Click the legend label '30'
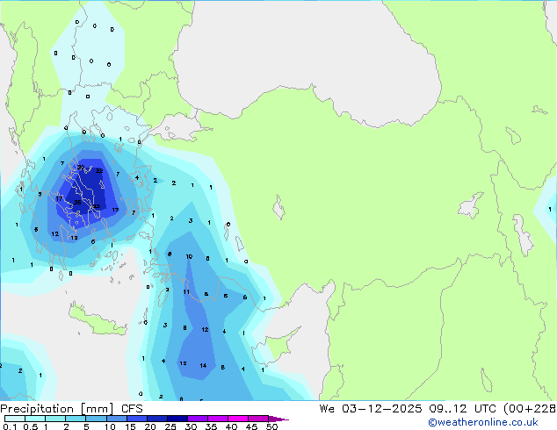Viewport: 557px width, 430px height. 191,426
